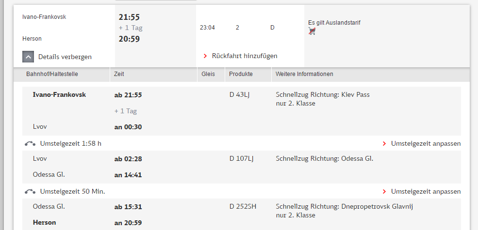Click the Bahnhof/Haltestelle column header
Screen dimensions: 478x230
pyautogui.click(x=52, y=74)
